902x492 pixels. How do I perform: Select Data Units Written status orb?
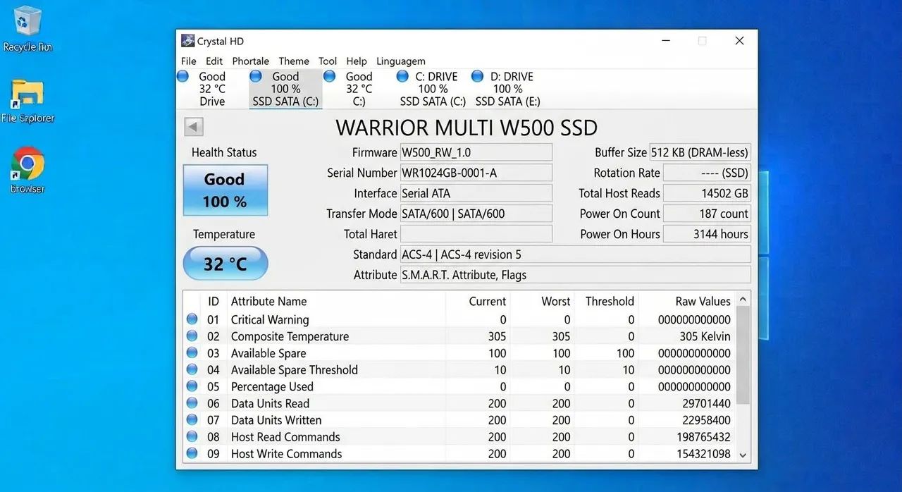(x=192, y=420)
